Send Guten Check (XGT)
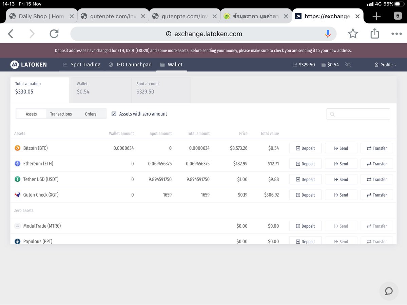The width and height of the screenshot is (407, 305). coord(341,195)
